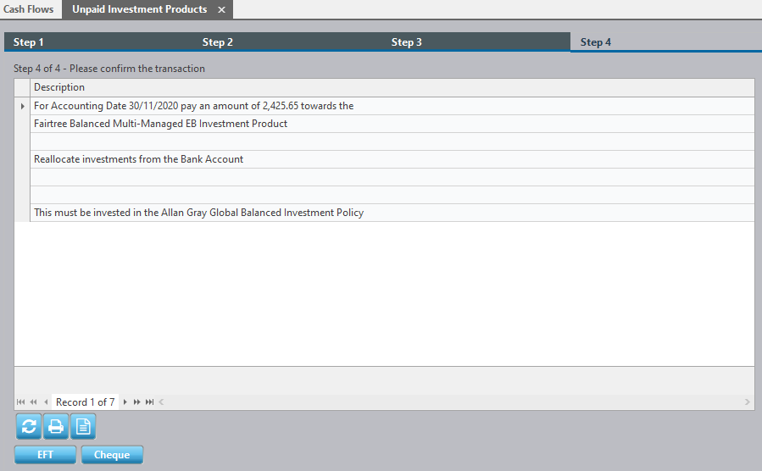Click the refresh icon button
This screenshot has height=471, width=762.
click(29, 426)
